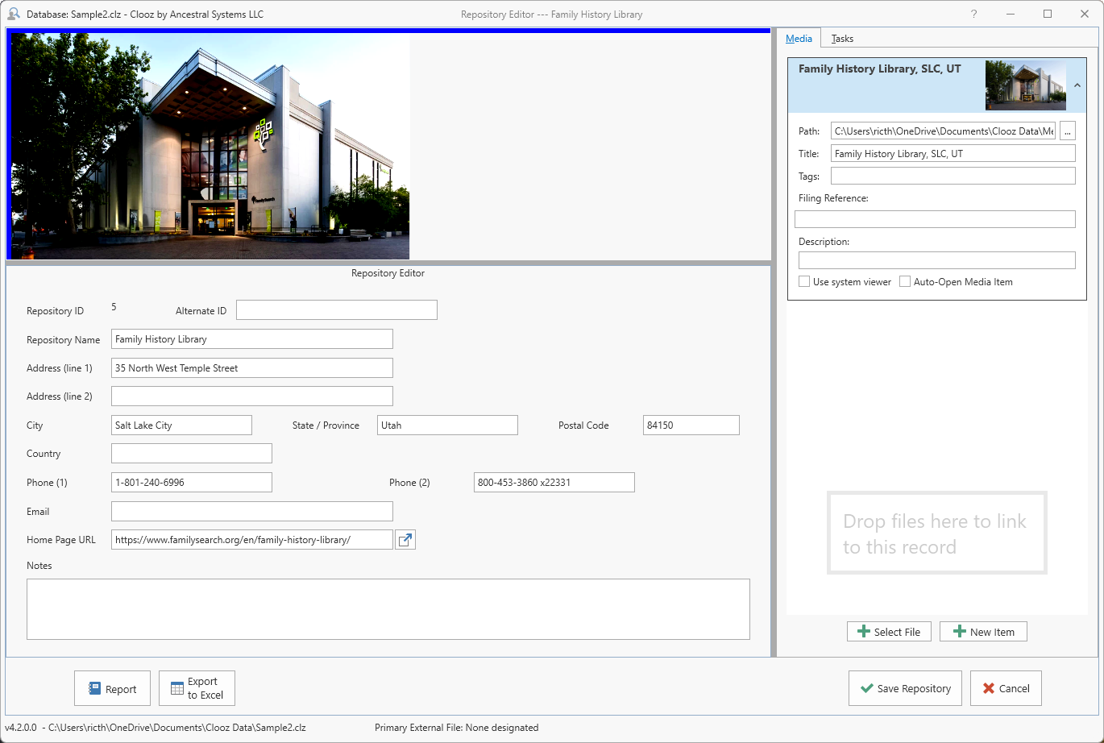Click the Cancel button

tap(1006, 688)
